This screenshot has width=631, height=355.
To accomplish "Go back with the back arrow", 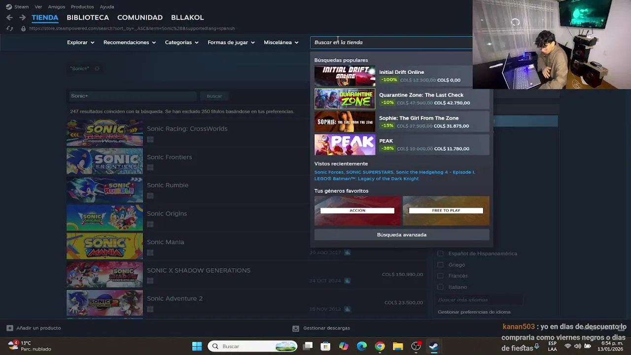I will point(9,17).
